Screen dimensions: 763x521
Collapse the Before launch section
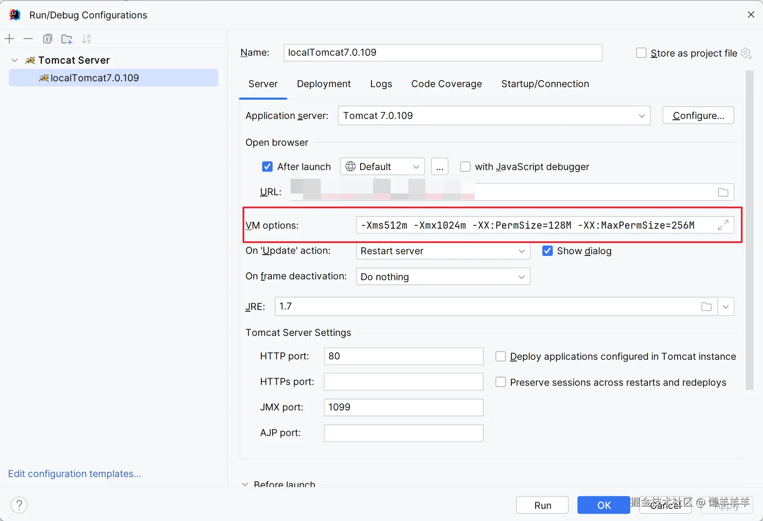coord(245,485)
